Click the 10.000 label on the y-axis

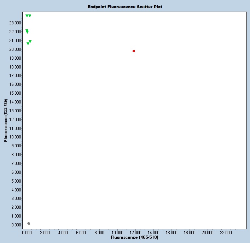coord(15,137)
